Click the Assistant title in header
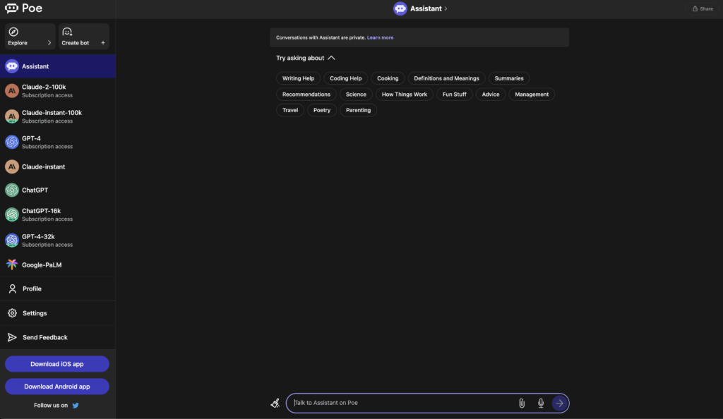The height and width of the screenshot is (419, 723). 426,8
